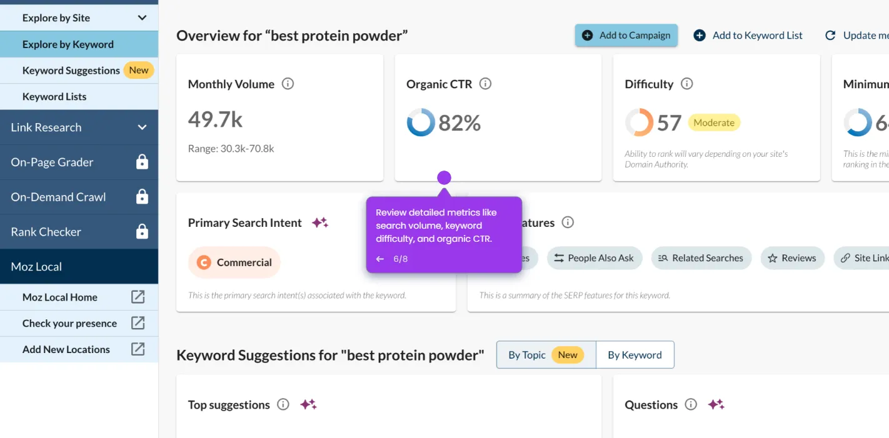Click sparkle icon beside Primary Search Intent

pos(320,222)
